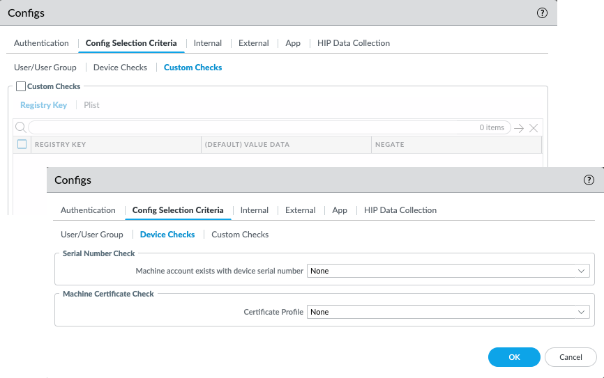Open the Authentication tab in the front dialog

point(88,210)
